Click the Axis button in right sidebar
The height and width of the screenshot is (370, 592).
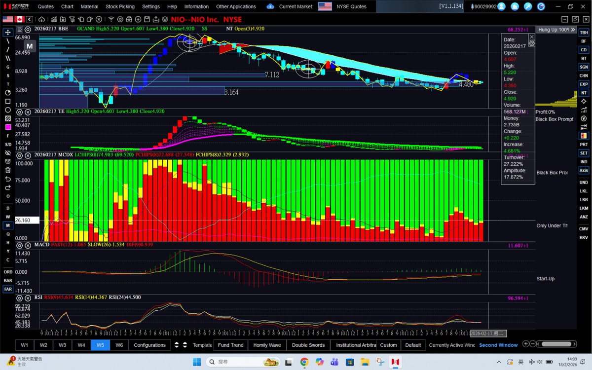tap(584, 170)
